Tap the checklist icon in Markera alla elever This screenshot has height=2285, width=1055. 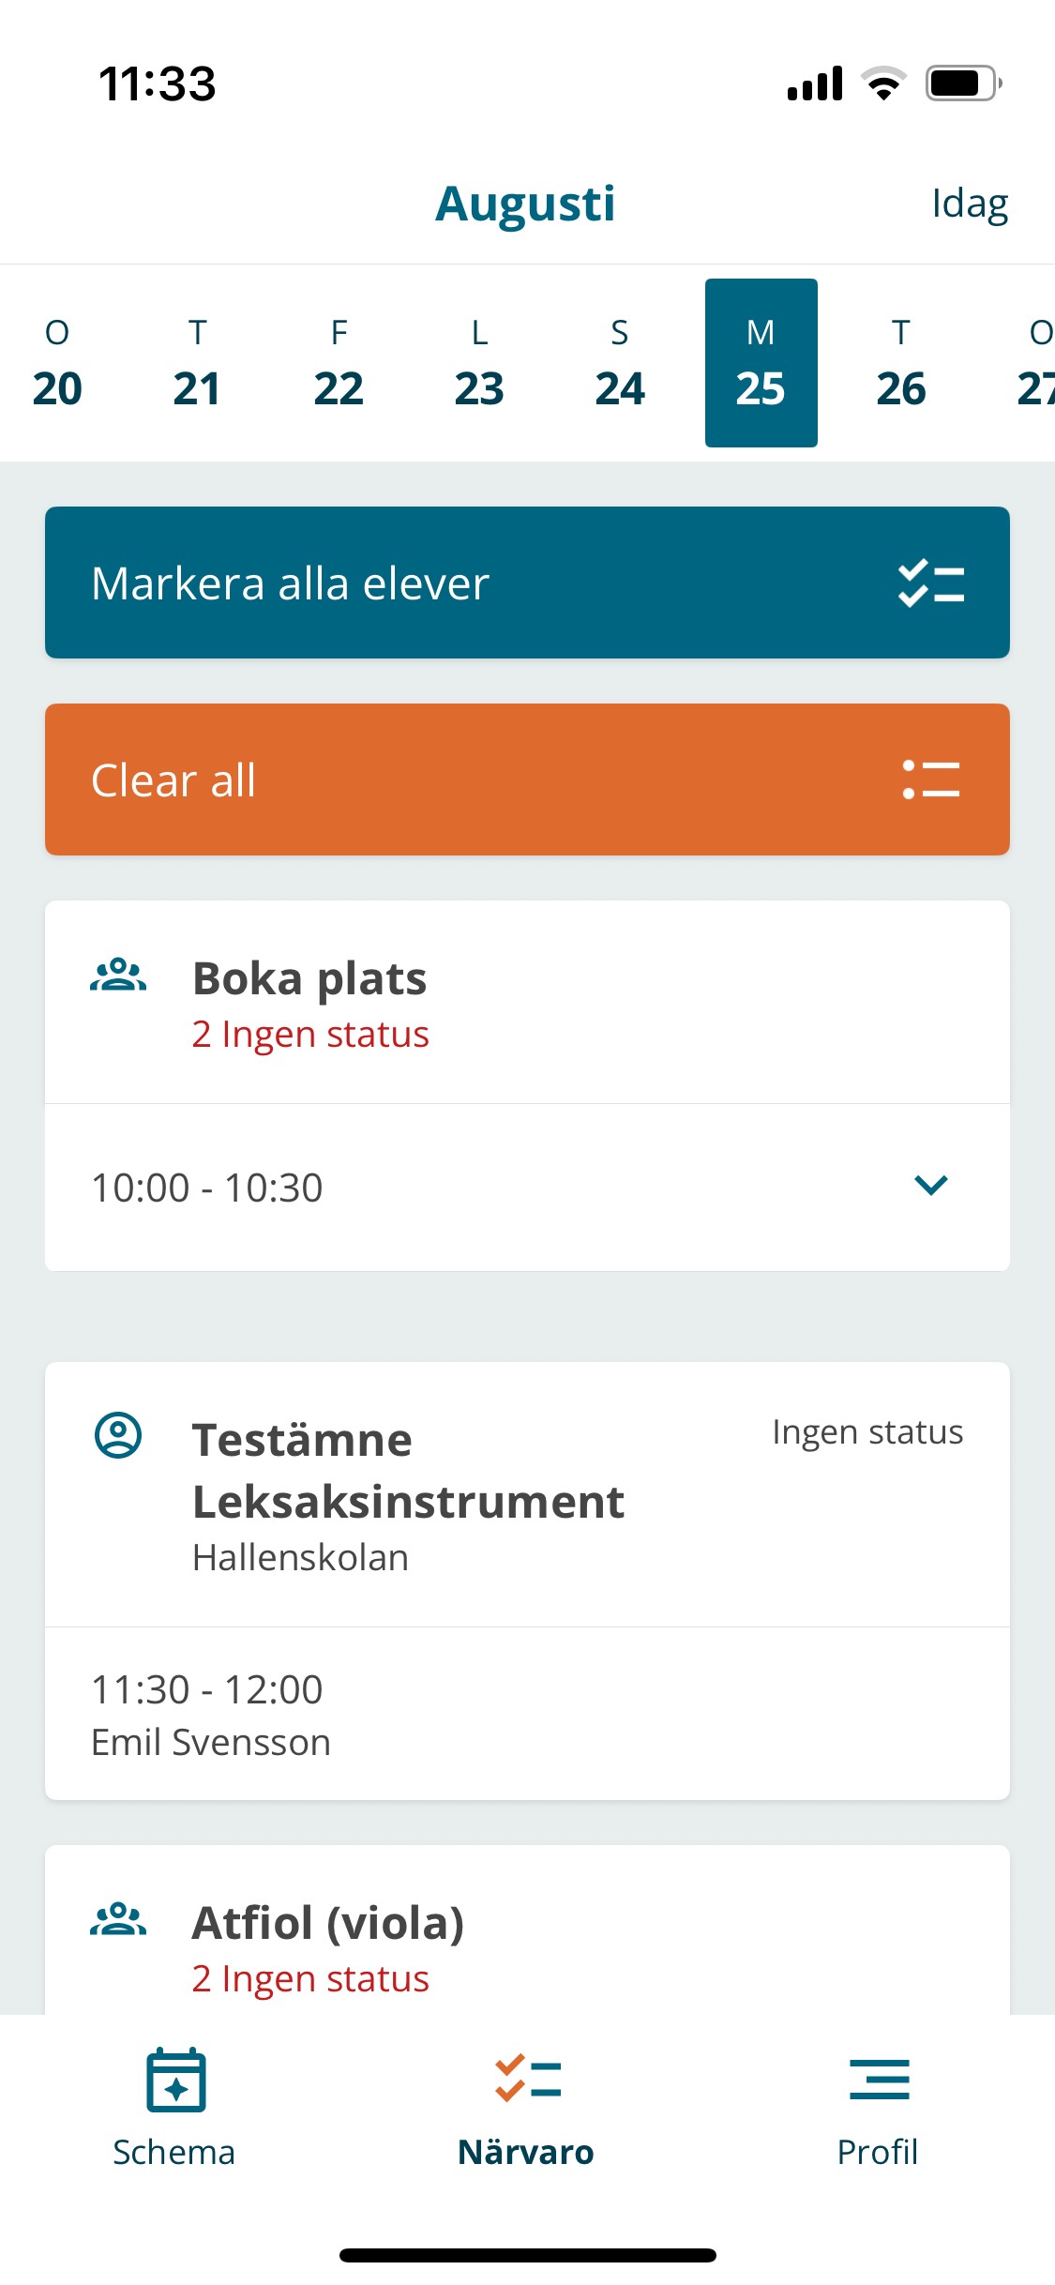click(930, 583)
